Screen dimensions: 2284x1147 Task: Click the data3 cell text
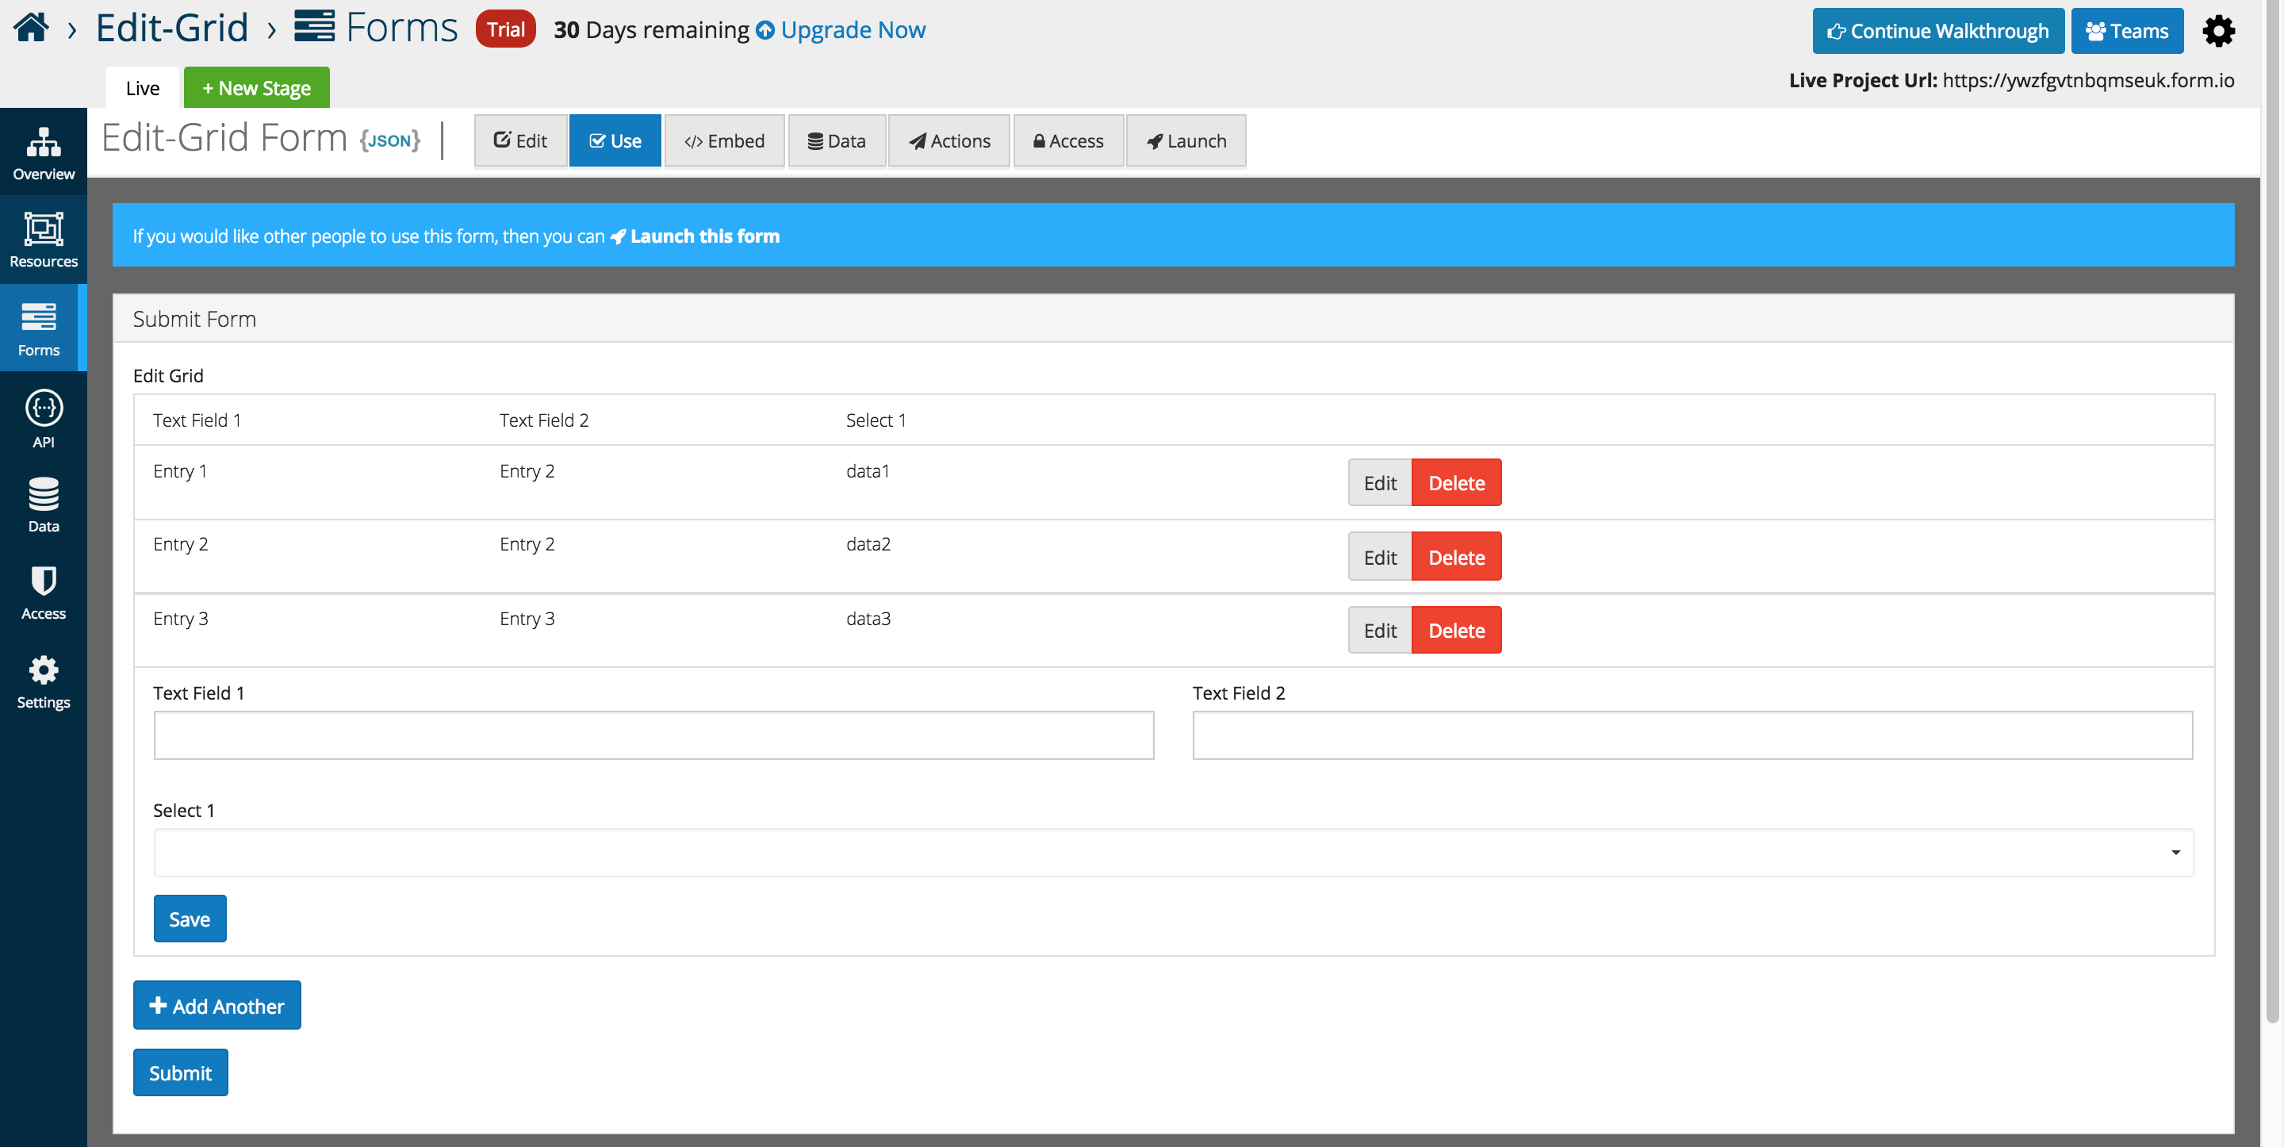(868, 618)
